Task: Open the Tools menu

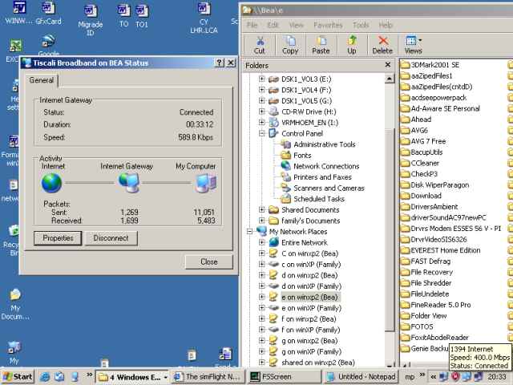Action: (361, 25)
